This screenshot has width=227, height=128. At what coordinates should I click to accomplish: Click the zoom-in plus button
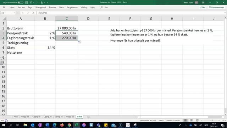(x=219, y=121)
